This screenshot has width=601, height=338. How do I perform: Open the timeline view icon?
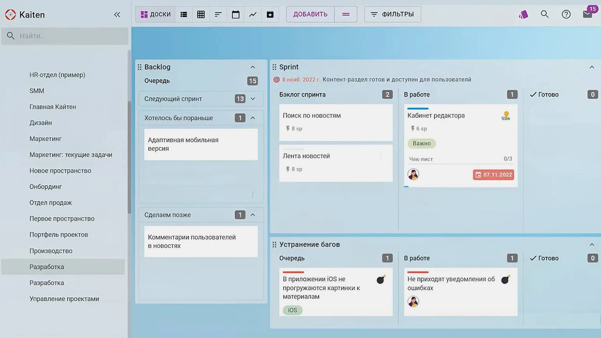218,14
